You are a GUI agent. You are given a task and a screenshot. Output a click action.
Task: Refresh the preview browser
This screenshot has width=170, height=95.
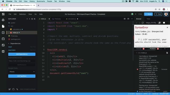click(143, 23)
